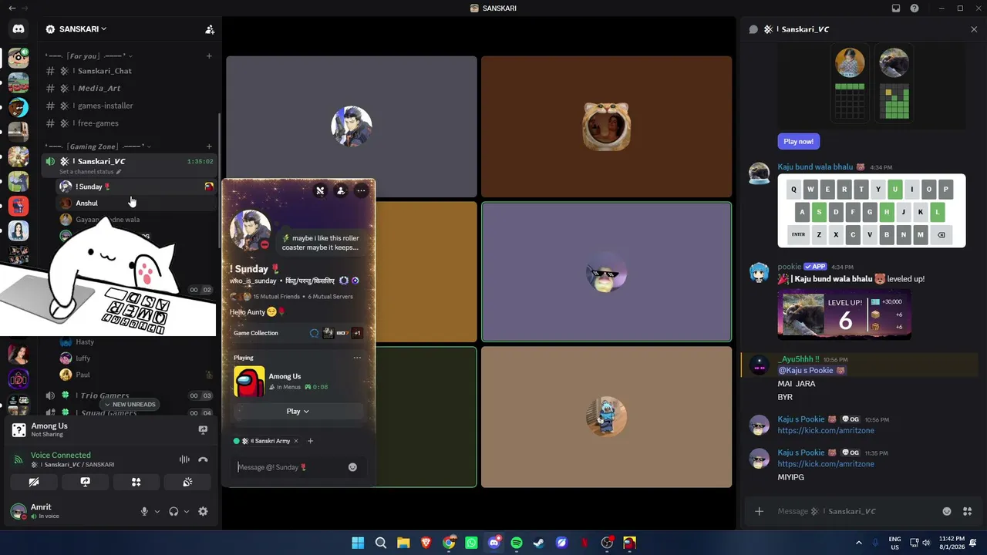The height and width of the screenshot is (555, 987).
Task: Stream Among Us game icon
Action: (x=203, y=430)
